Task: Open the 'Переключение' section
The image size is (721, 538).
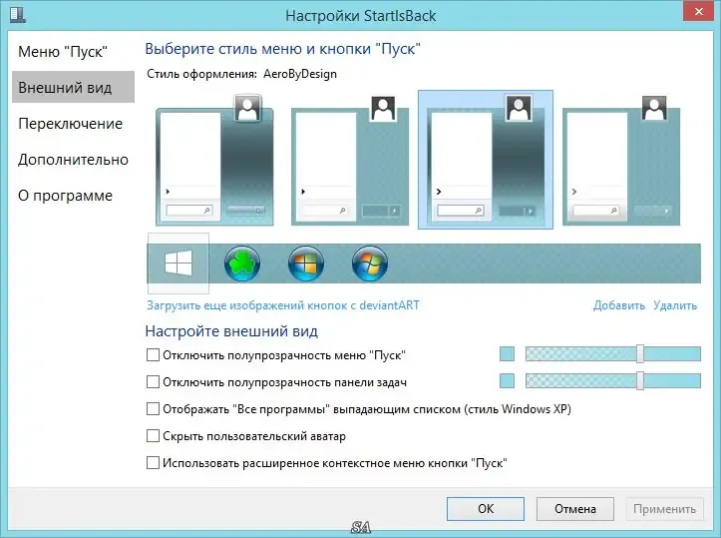Action: coord(73,124)
